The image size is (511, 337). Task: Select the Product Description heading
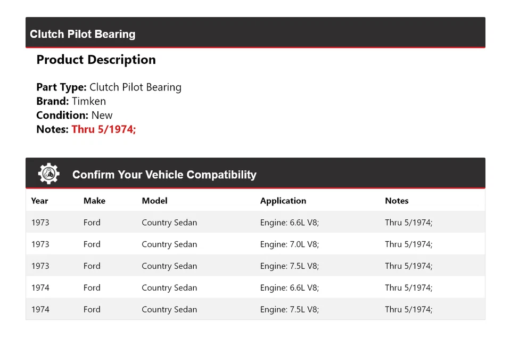96,60
